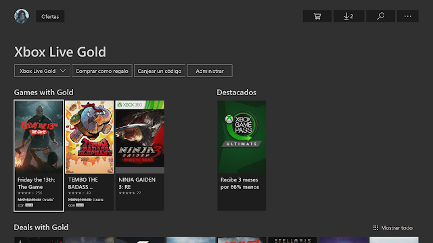Open the user profile avatar
Screen dimensions: 433x243
(22, 16)
